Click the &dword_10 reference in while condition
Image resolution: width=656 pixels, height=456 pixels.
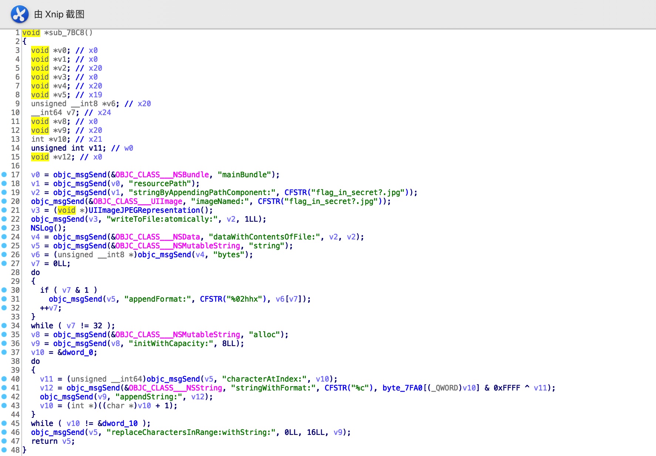[118, 423]
